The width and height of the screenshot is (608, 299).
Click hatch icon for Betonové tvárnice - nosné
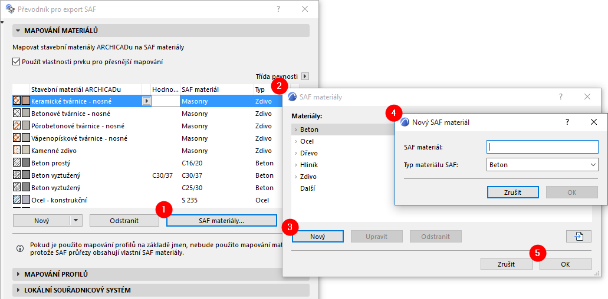(x=17, y=114)
